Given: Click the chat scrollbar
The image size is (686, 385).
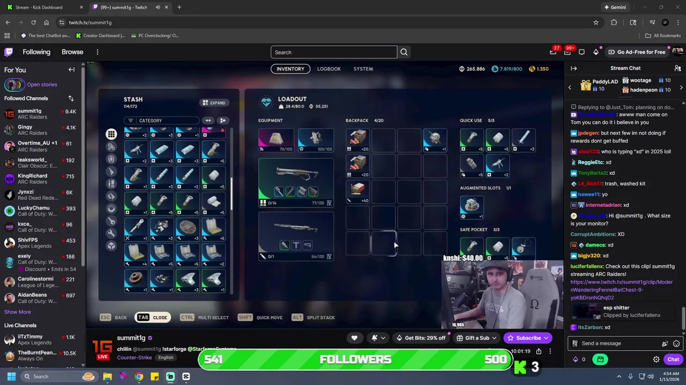Looking at the screenshot, I should click(x=683, y=318).
